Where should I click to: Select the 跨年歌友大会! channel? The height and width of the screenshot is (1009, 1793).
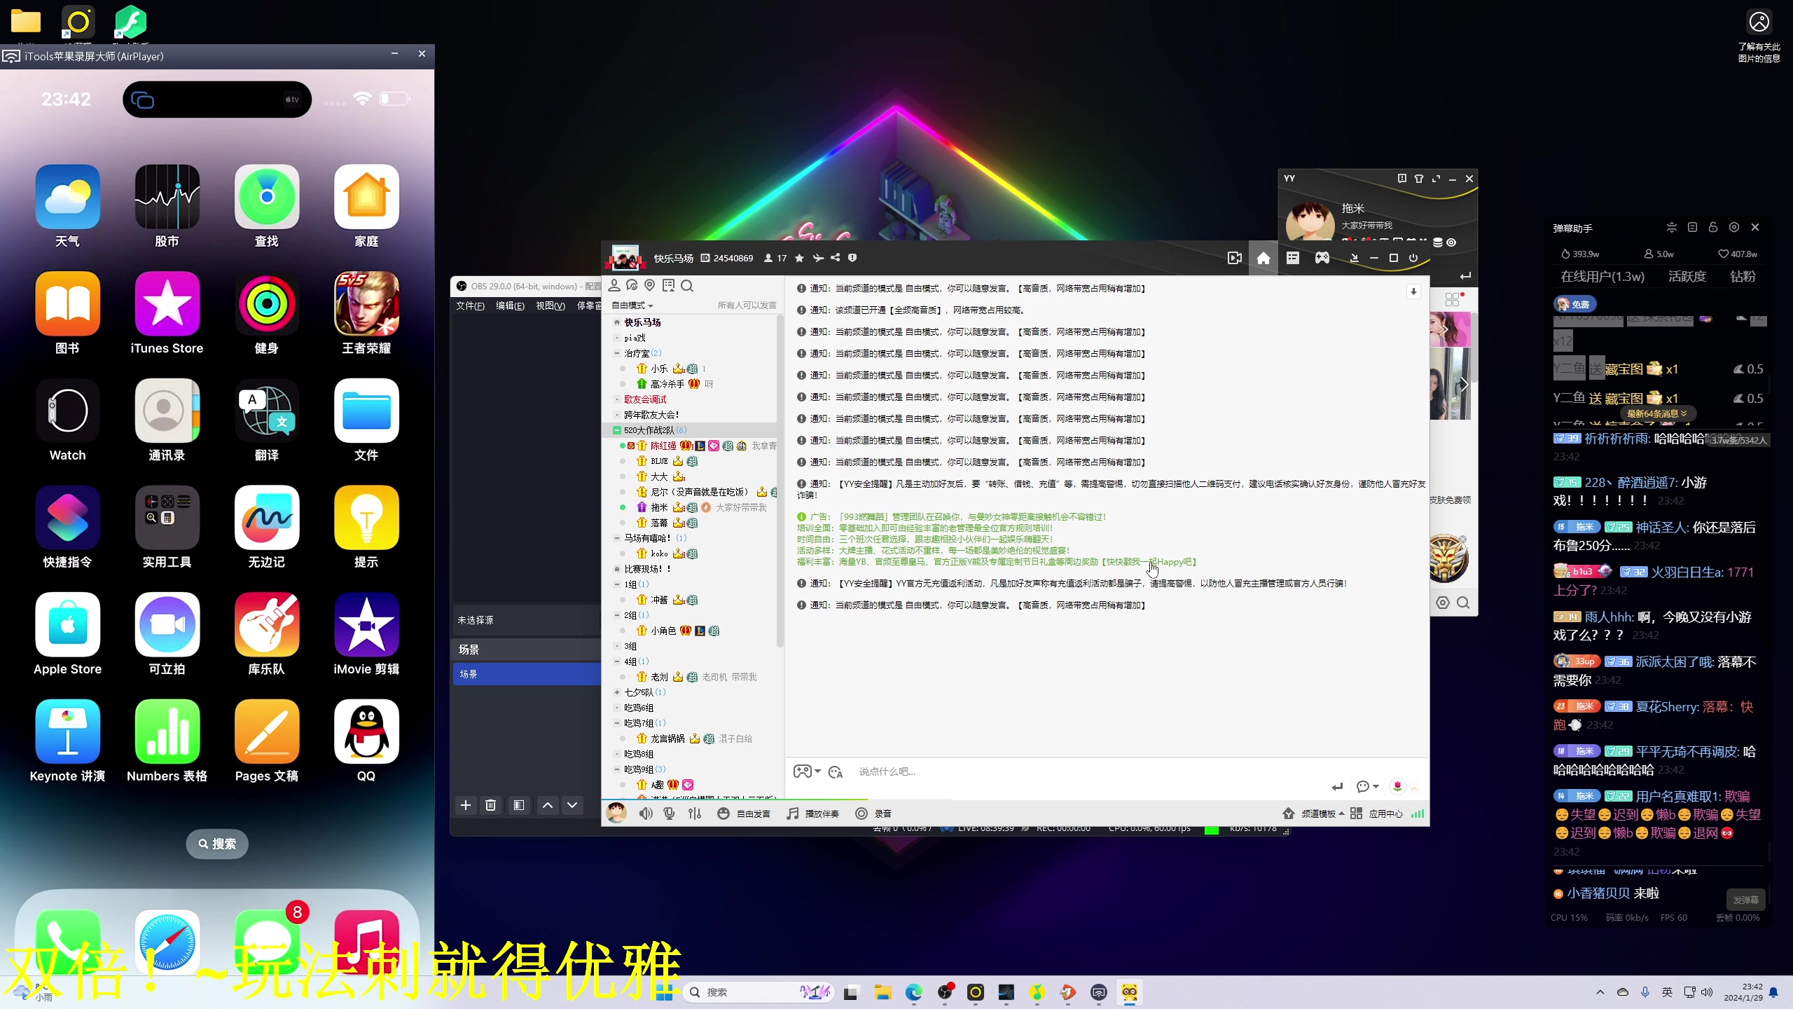(651, 415)
